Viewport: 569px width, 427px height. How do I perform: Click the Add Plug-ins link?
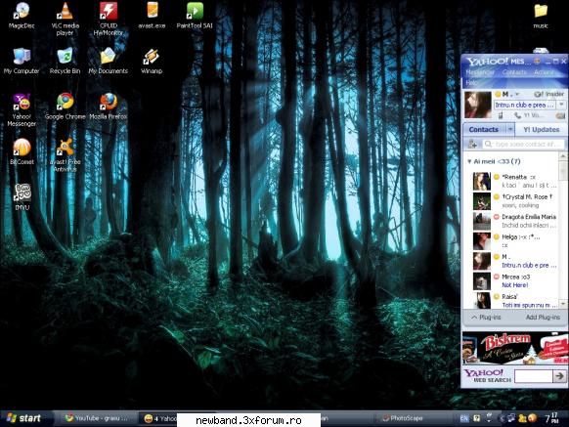pos(543,318)
